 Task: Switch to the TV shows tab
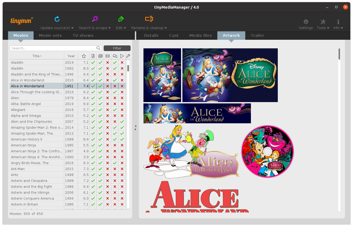(x=83, y=35)
